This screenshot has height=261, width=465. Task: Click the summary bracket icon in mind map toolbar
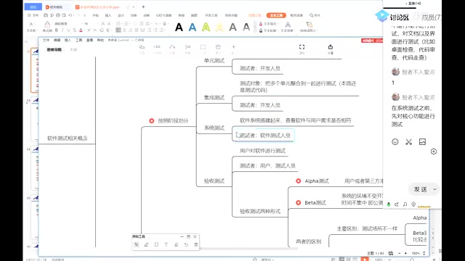tap(187, 46)
